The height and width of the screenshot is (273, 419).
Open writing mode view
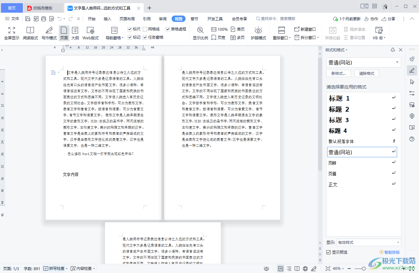(x=49, y=33)
